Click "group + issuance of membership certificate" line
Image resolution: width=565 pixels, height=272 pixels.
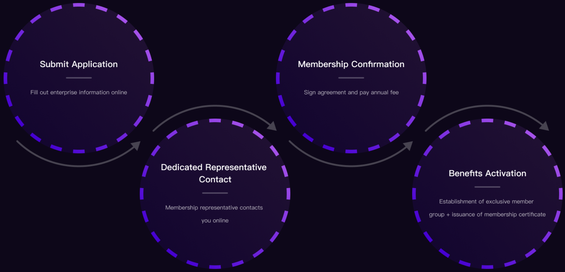point(487,215)
